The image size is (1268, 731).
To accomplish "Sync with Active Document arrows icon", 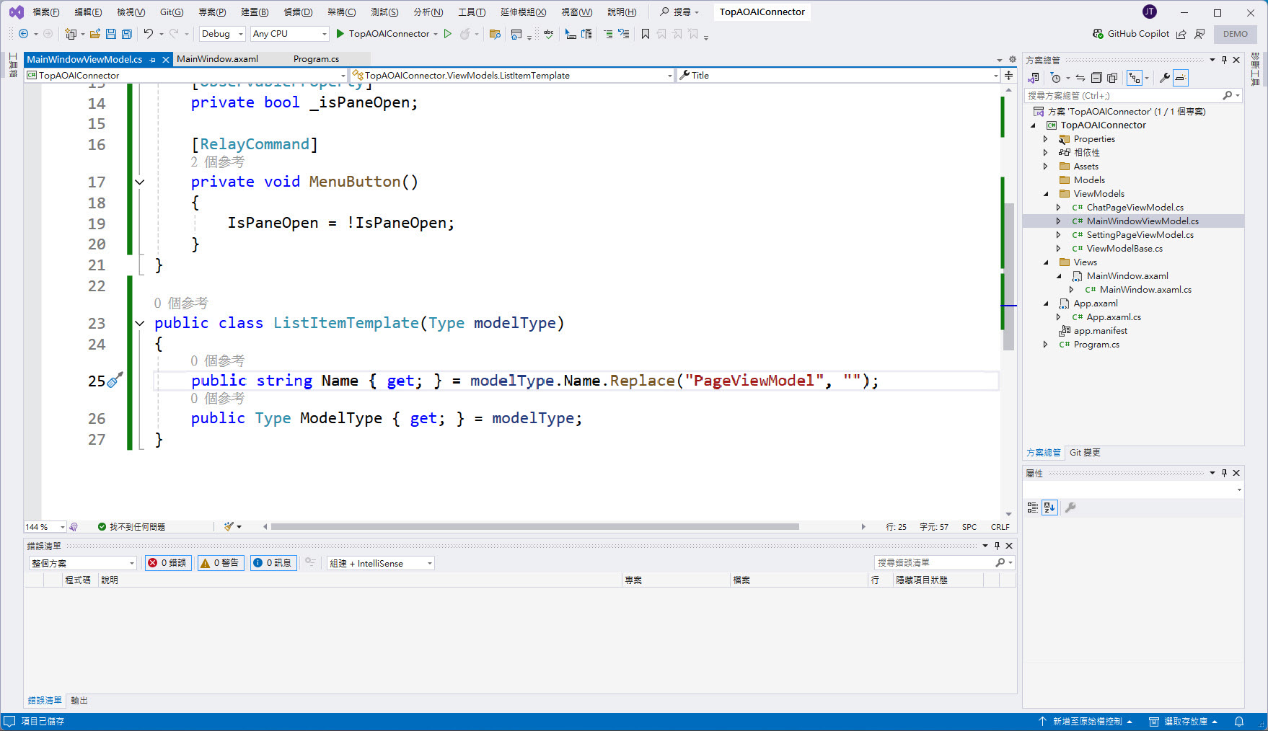I will click(1080, 78).
